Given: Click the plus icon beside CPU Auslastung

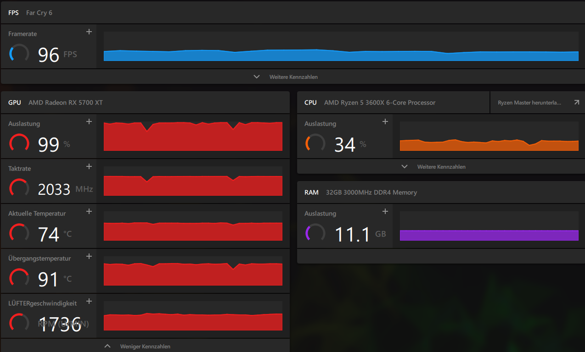Looking at the screenshot, I should coord(385,121).
